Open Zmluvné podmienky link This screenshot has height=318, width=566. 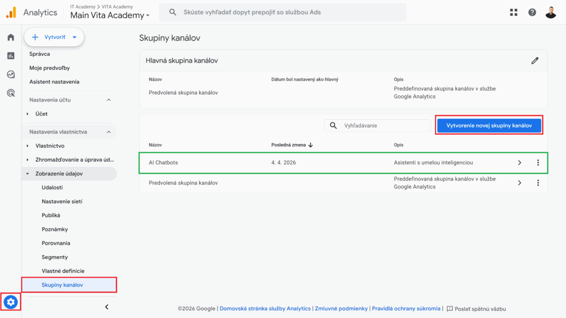click(341, 309)
